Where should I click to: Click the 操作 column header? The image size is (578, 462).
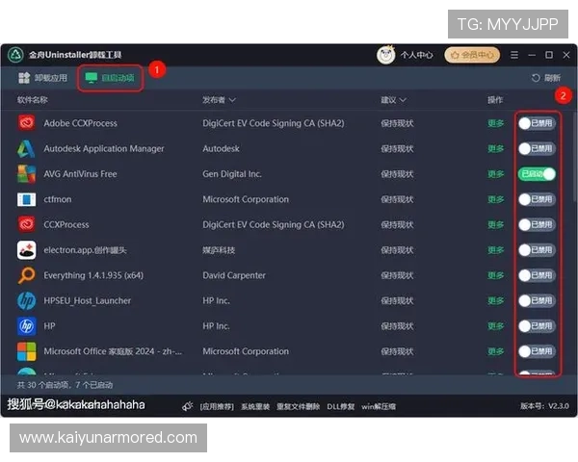[495, 100]
